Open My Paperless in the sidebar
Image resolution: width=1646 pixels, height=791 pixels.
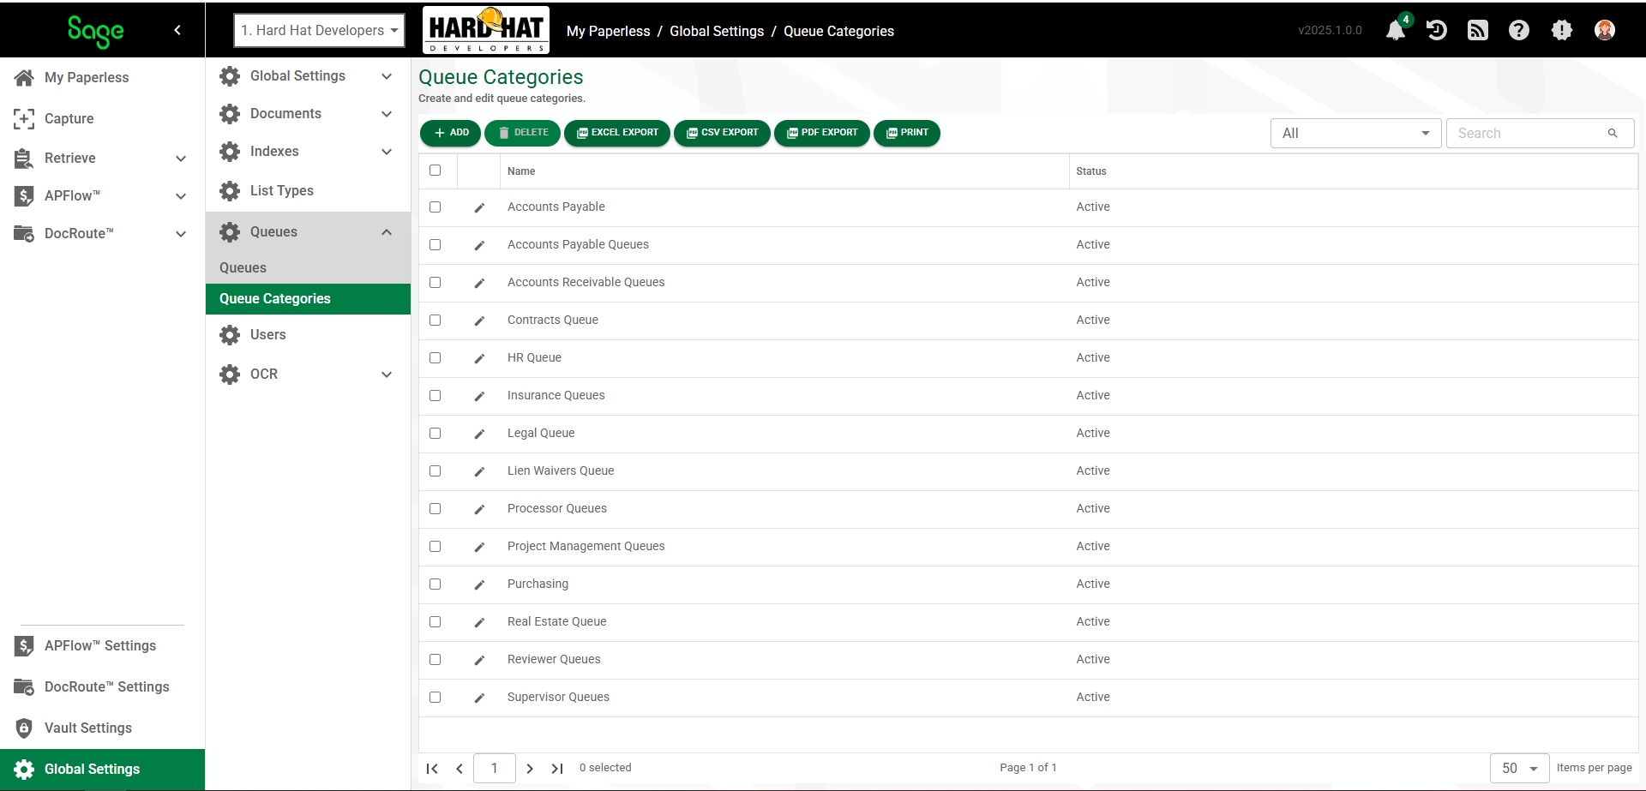click(87, 77)
